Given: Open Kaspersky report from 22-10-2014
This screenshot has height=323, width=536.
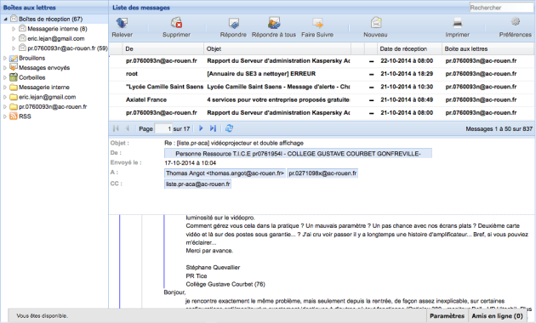Looking at the screenshot, I should [322, 61].
